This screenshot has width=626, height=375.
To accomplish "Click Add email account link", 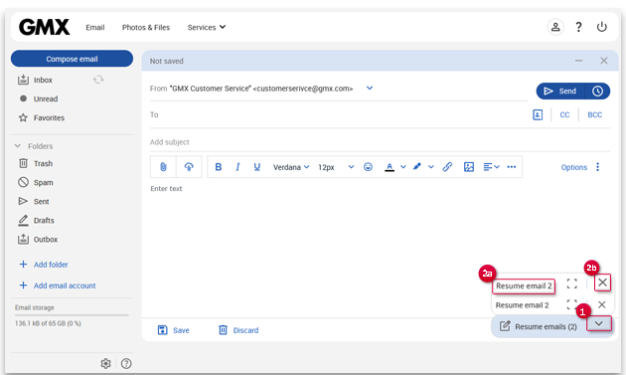I will click(65, 285).
